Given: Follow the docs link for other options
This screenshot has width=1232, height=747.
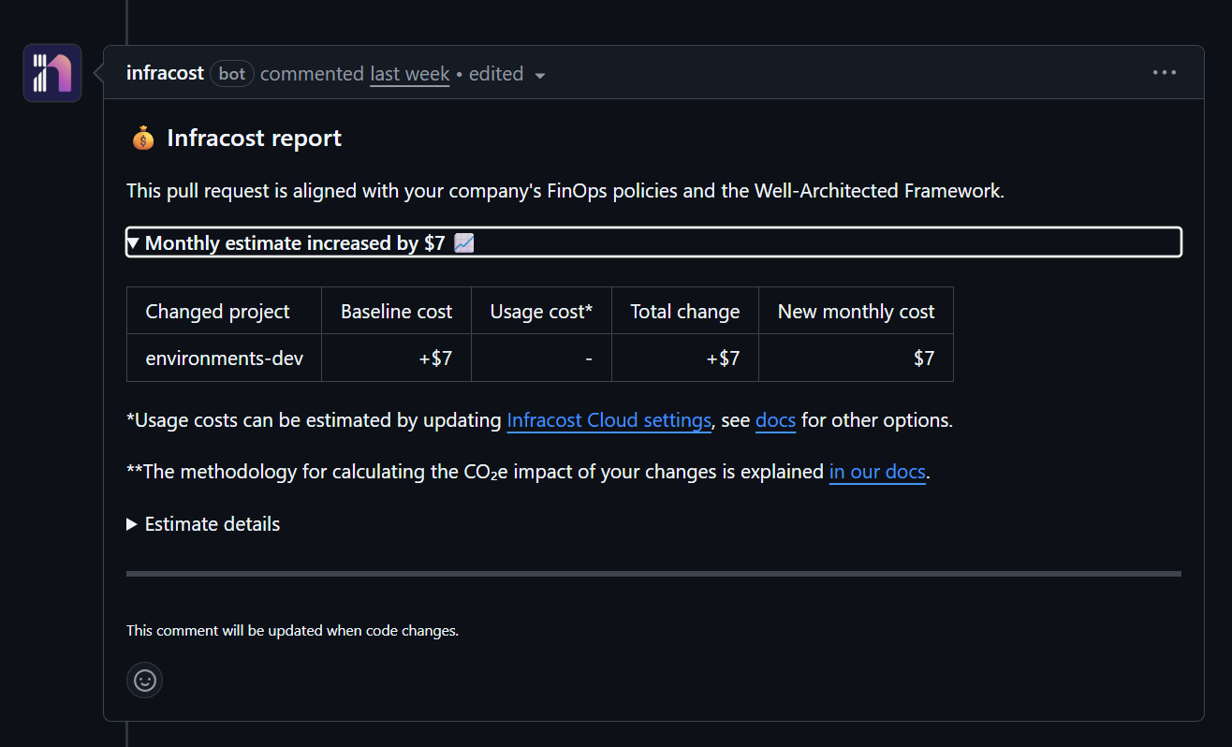Looking at the screenshot, I should click(x=775, y=420).
